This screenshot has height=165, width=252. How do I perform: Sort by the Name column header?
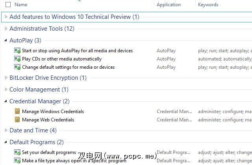[21, 5]
